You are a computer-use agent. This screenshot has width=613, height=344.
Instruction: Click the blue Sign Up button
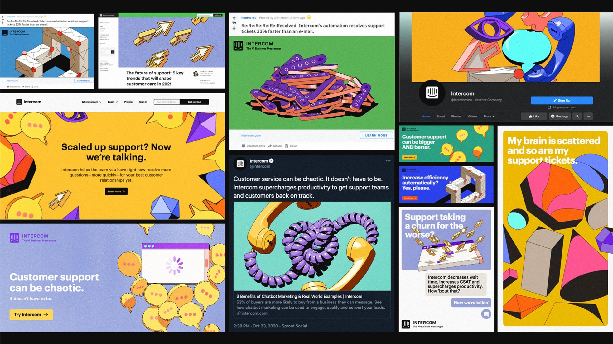tap(562, 100)
